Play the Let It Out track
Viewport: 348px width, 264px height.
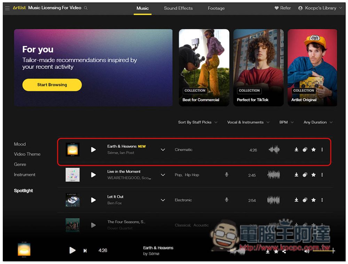pos(93,200)
